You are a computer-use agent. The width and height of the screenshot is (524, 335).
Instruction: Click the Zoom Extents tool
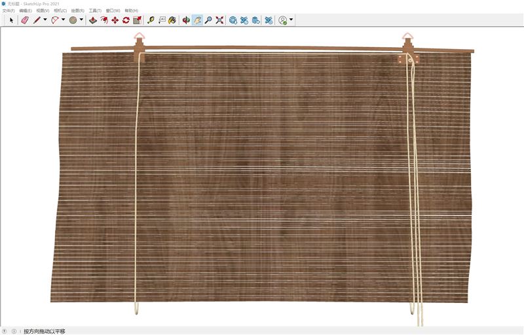point(219,20)
